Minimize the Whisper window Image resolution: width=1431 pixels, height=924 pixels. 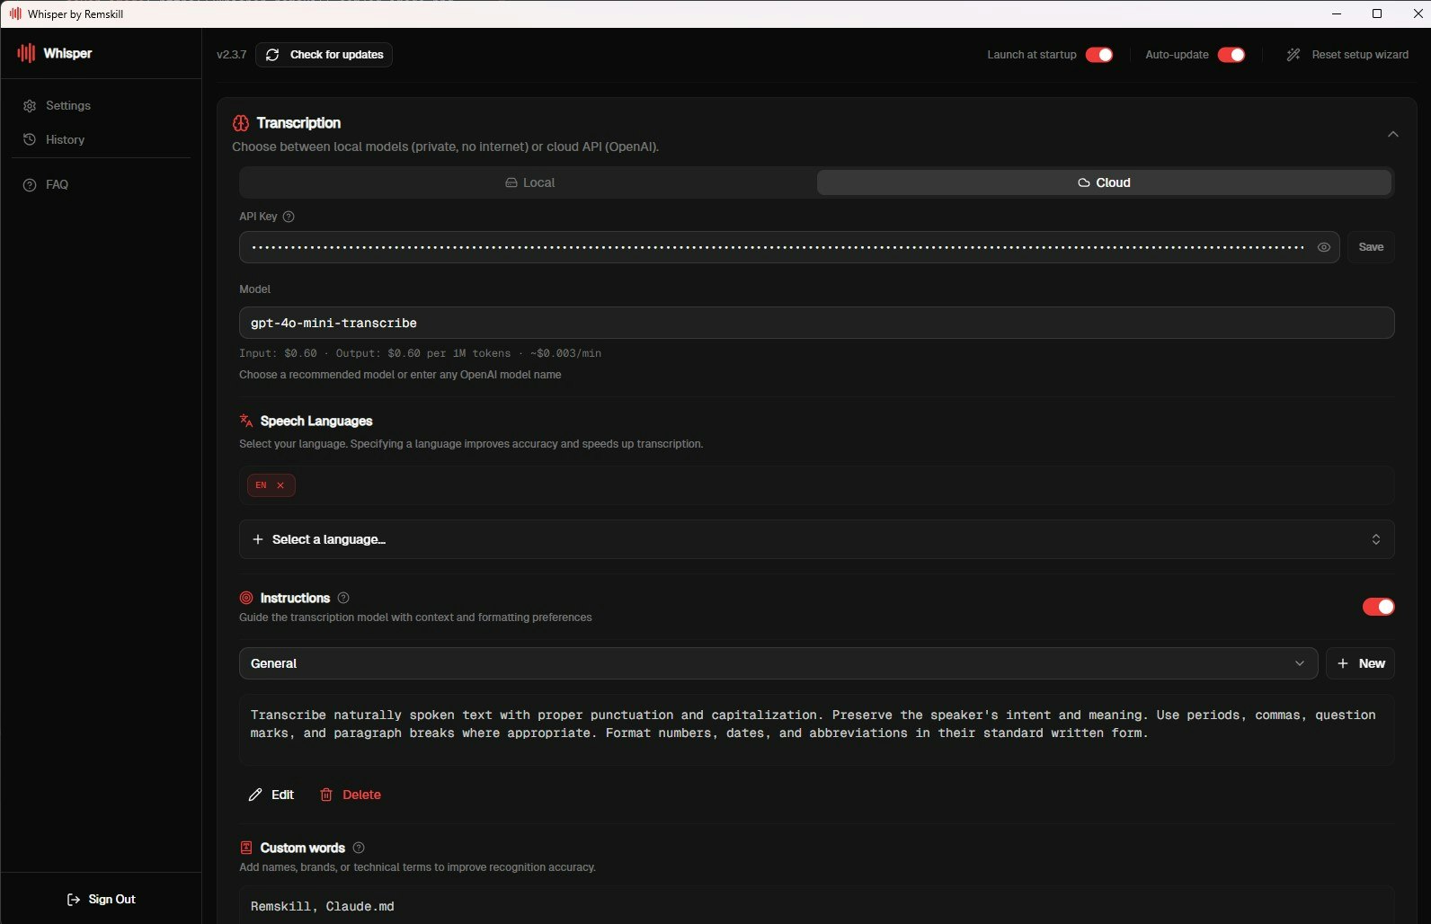(x=1337, y=13)
